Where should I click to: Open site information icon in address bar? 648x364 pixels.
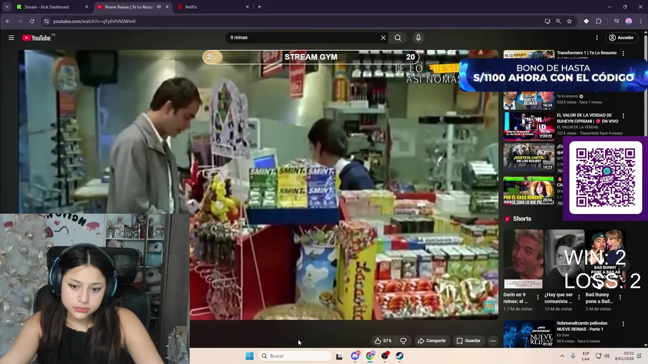pyautogui.click(x=46, y=21)
